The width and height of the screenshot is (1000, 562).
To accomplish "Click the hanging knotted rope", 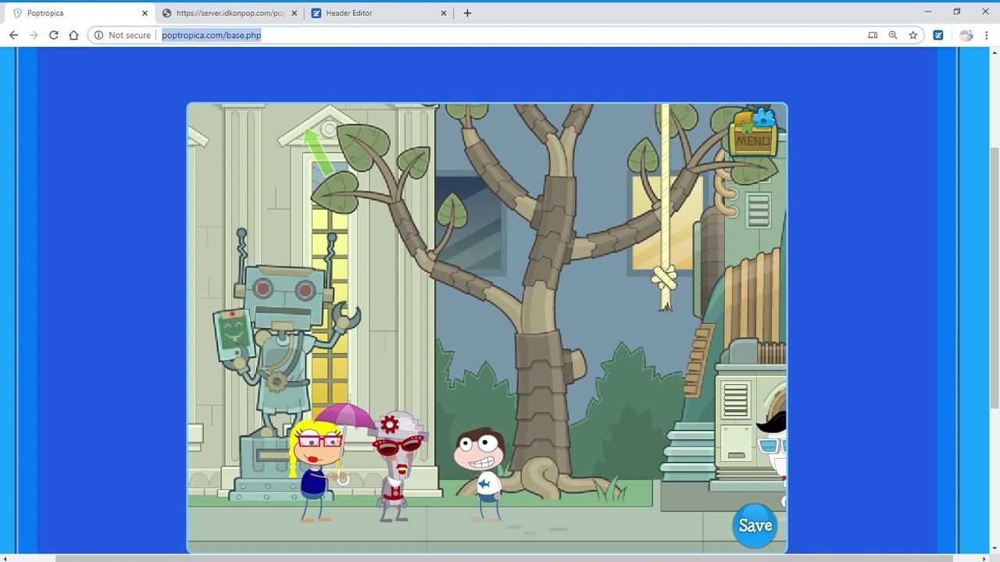I will 665,207.
